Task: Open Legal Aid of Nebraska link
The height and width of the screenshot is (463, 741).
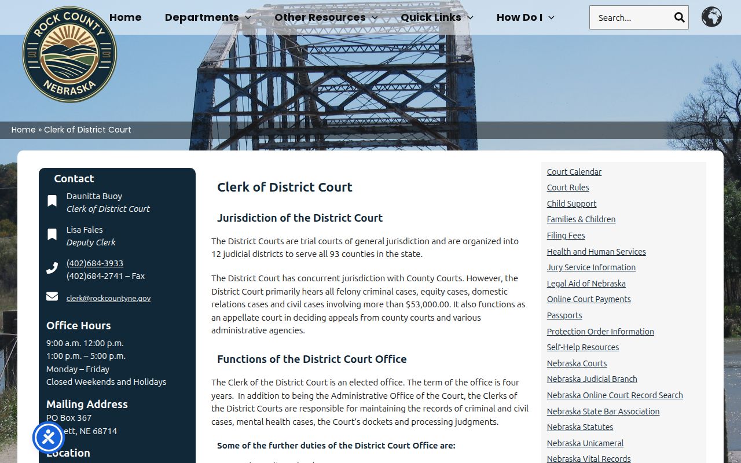Action: (586, 284)
